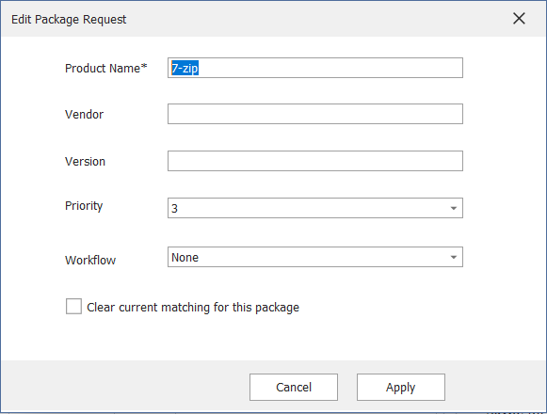Click the Workflow dropdown arrow

click(453, 258)
